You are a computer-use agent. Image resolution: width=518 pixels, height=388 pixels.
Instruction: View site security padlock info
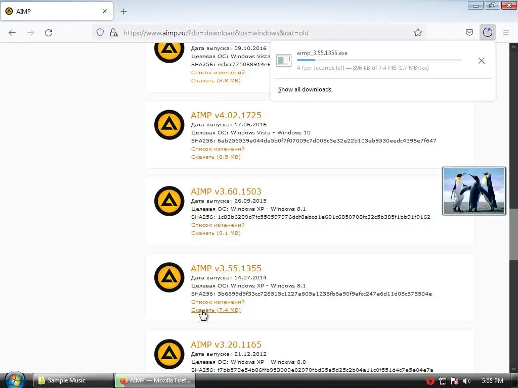click(114, 32)
